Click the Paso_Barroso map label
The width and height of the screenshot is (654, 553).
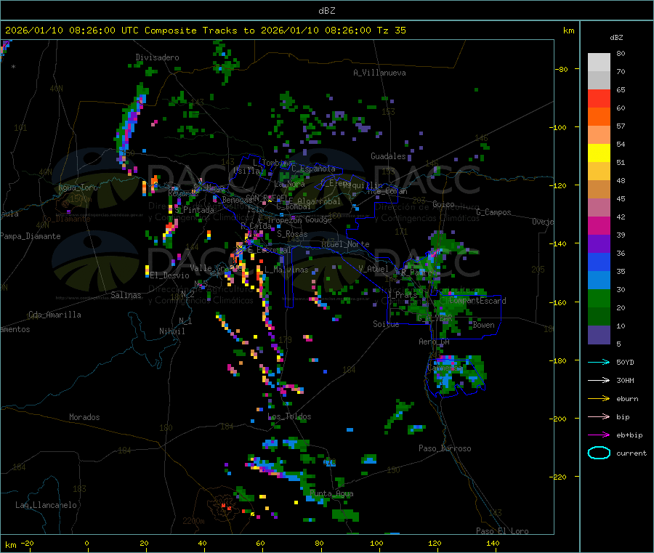445,448
